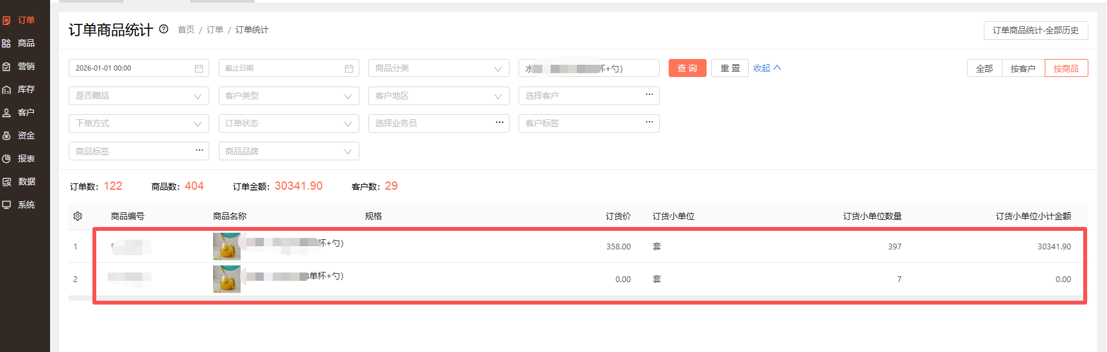Click the 规格 column header
The height and width of the screenshot is (352, 1107).
pyautogui.click(x=373, y=216)
